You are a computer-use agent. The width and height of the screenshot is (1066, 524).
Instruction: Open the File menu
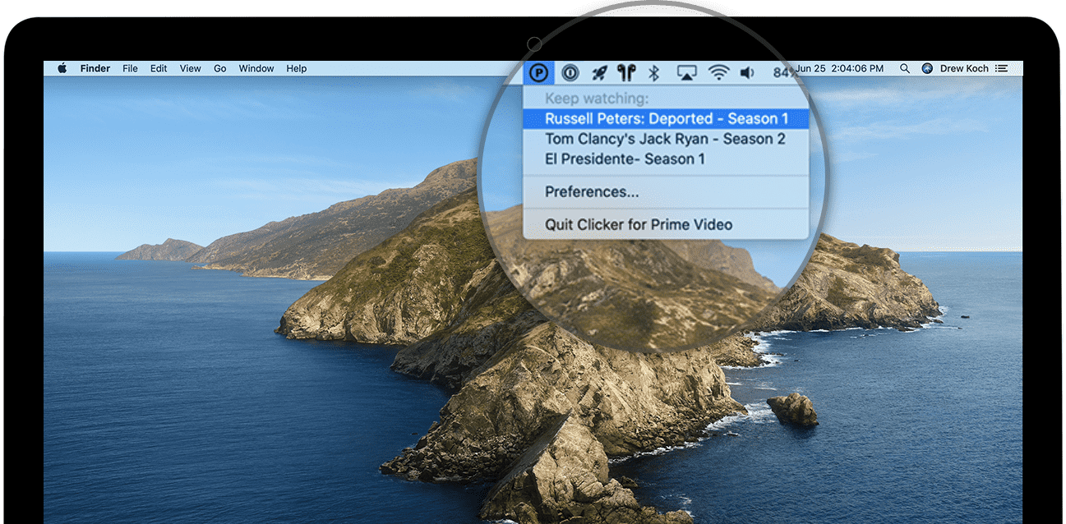click(x=130, y=69)
